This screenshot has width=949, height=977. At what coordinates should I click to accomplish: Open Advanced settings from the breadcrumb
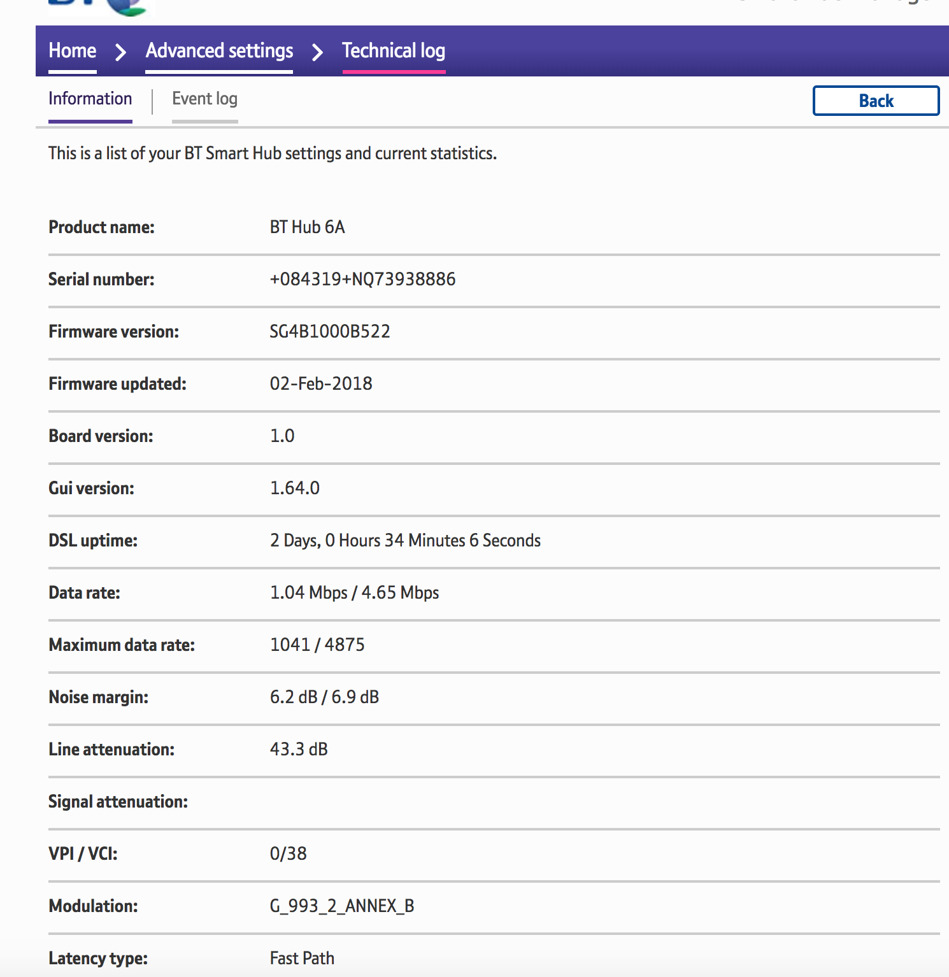[219, 51]
